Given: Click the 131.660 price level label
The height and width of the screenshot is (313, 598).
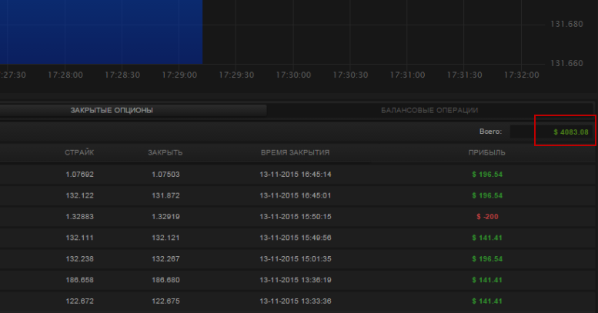Looking at the screenshot, I should point(567,63).
